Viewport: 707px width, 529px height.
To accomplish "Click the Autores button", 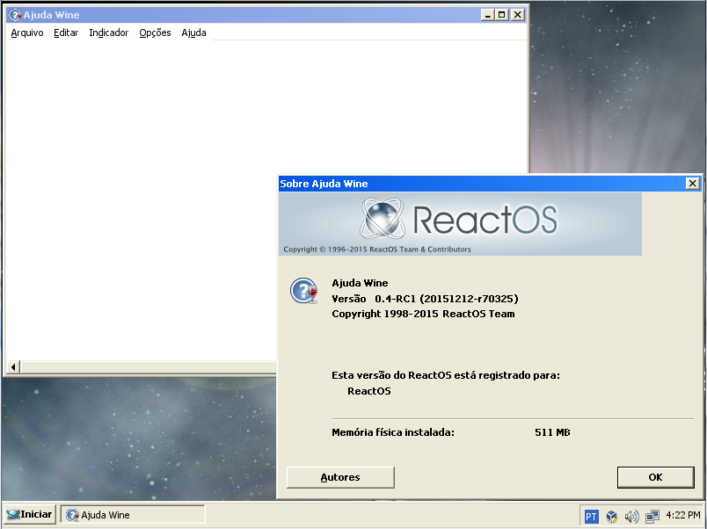I will pos(339,477).
